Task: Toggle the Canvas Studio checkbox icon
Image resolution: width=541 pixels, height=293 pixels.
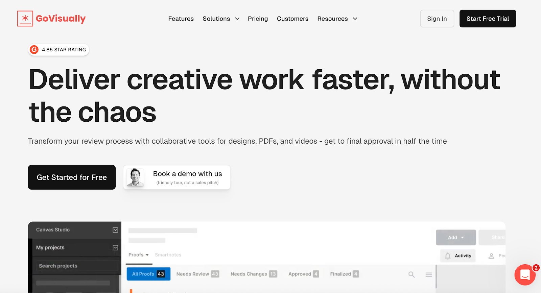Action: [x=115, y=230]
